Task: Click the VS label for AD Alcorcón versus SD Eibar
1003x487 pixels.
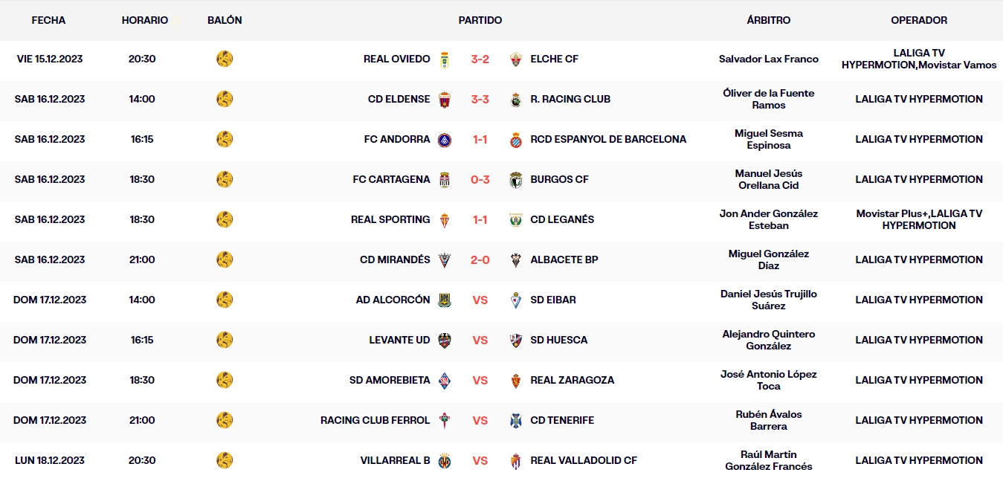Action: [482, 300]
